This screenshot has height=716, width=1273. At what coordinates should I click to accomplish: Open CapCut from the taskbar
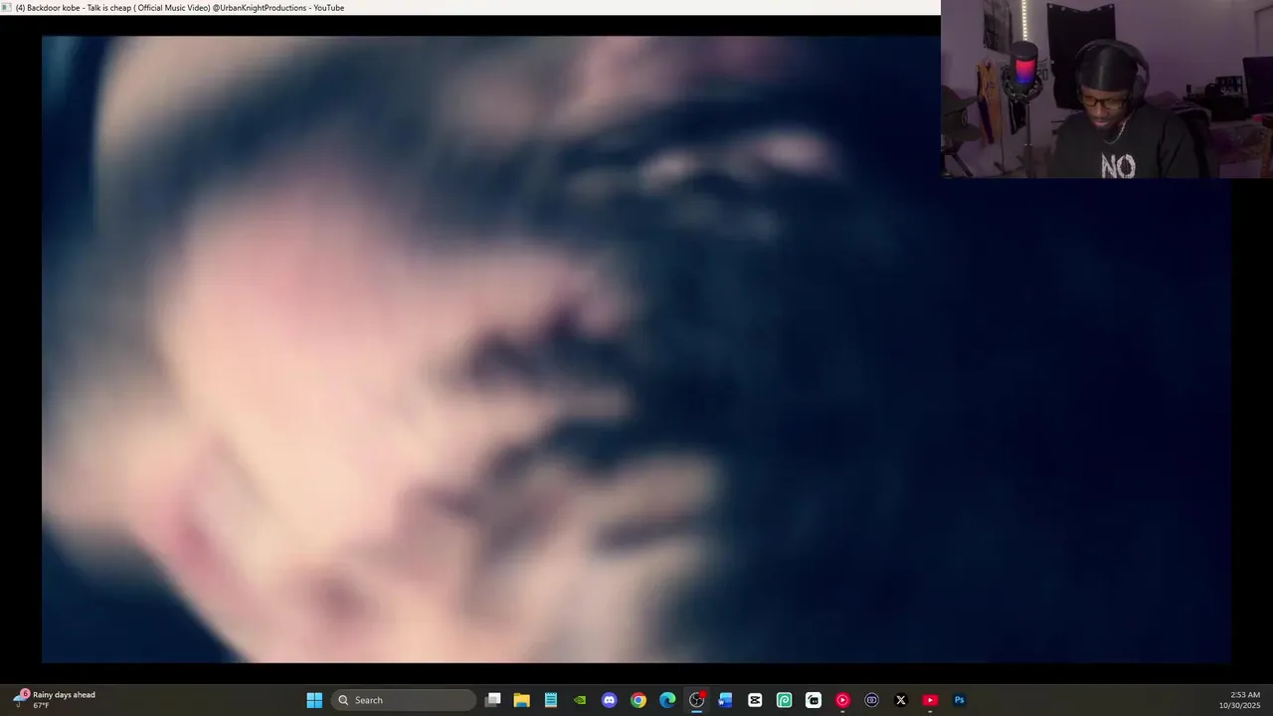click(755, 700)
